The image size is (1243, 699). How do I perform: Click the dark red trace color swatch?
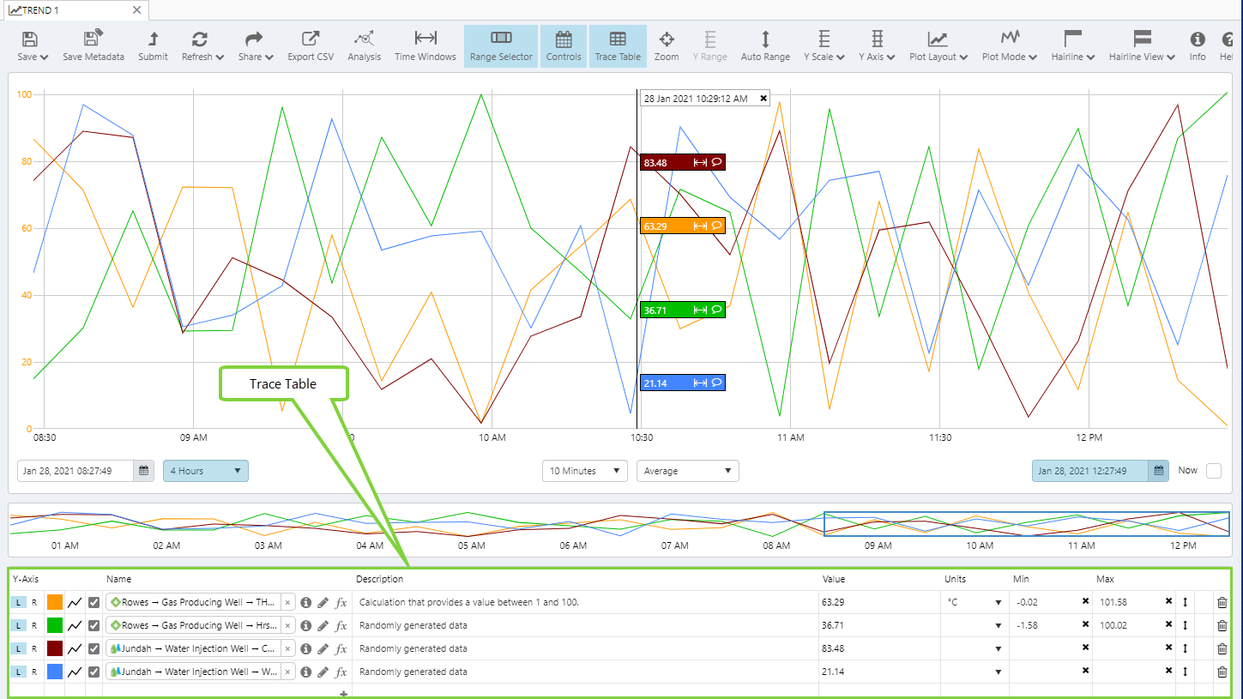(55, 648)
